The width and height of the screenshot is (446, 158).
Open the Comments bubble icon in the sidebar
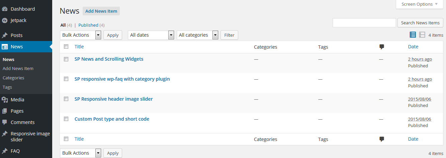(5, 122)
